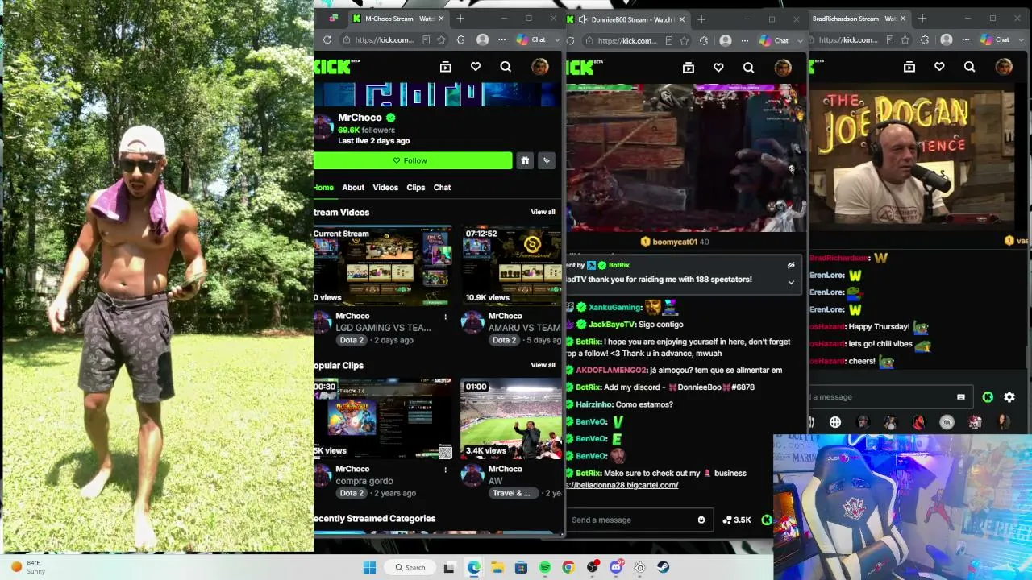Open the Kick points icon in BradRichardson chat

pos(988,396)
